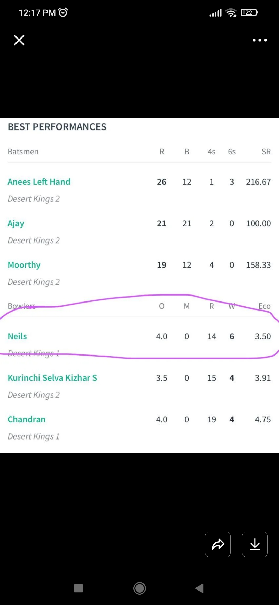Screen dimensions: 279x605
Task: Open Neils bowler profile
Action: coord(17,336)
